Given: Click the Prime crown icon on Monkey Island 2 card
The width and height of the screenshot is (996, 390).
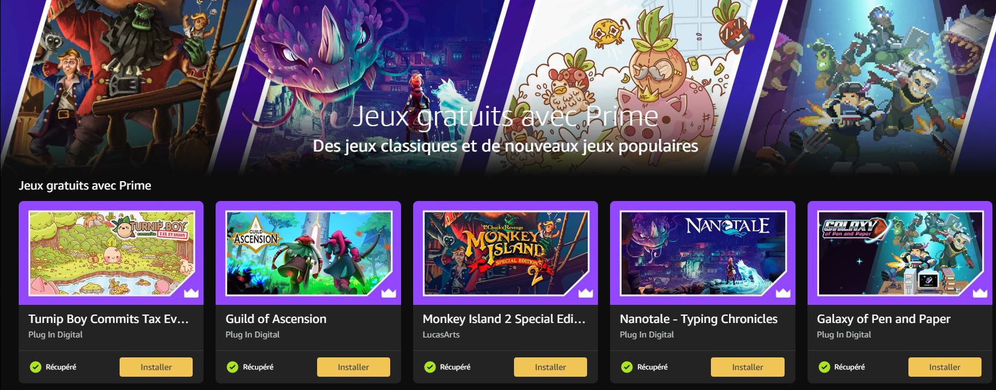Looking at the screenshot, I should click(585, 293).
